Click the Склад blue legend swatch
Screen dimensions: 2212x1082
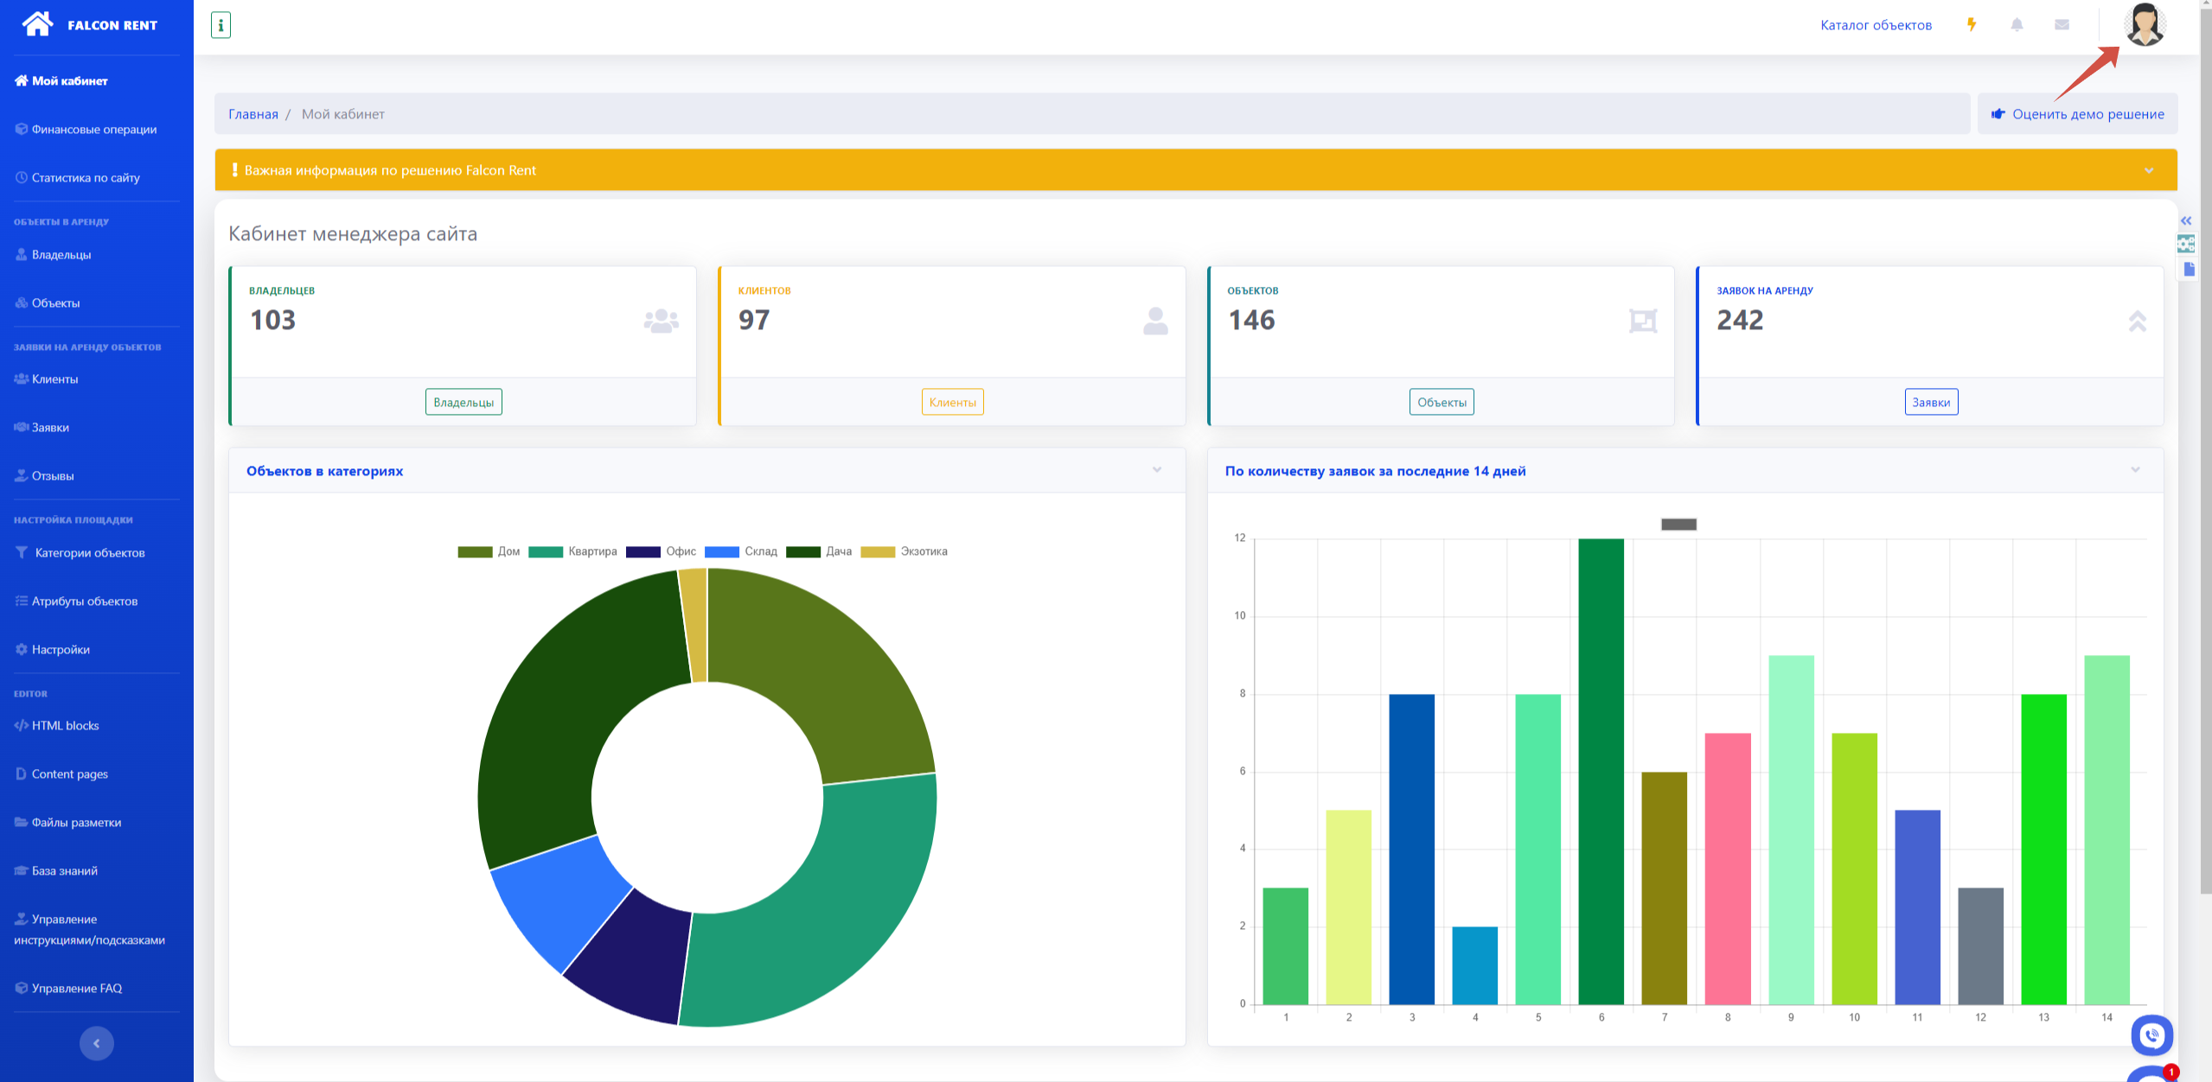pyautogui.click(x=721, y=551)
